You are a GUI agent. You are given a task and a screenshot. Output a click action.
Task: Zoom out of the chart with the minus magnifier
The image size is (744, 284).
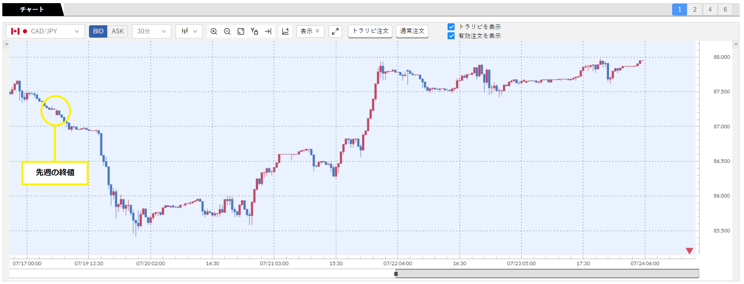[x=227, y=31]
